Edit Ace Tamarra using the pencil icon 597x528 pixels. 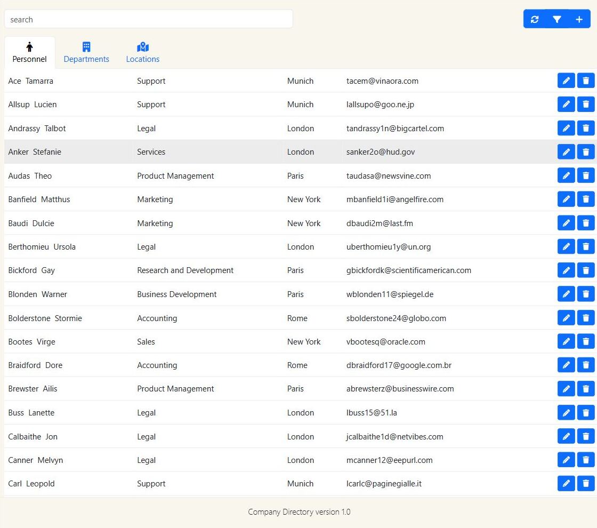click(x=566, y=81)
